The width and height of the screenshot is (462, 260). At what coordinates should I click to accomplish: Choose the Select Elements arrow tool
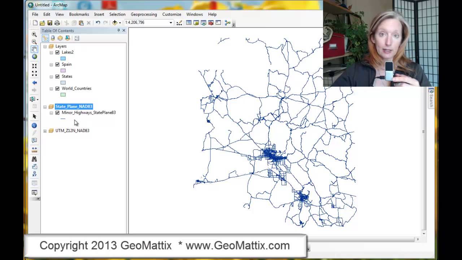[x=34, y=116]
